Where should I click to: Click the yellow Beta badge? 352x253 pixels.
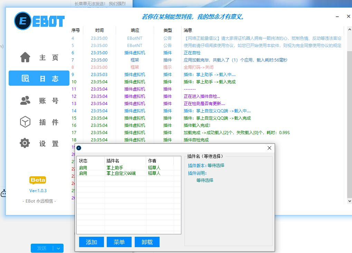[x=38, y=180]
